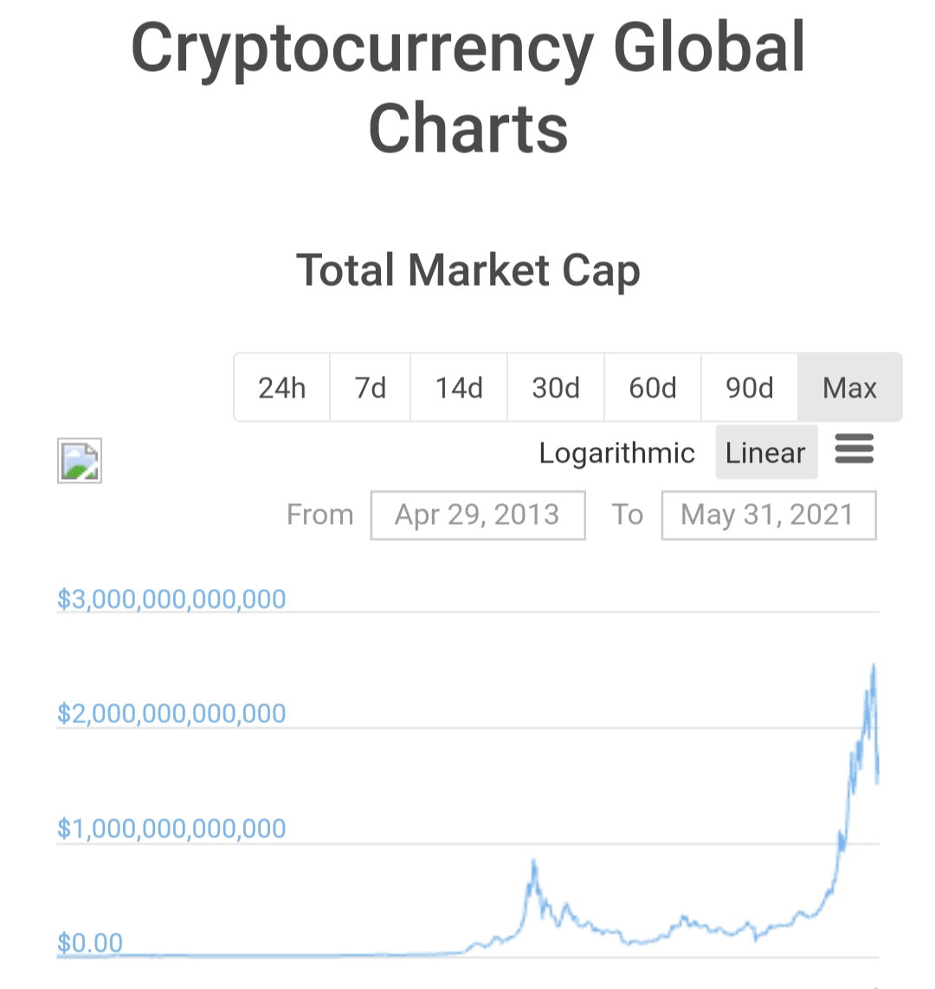Image resolution: width=935 pixels, height=989 pixels.
Task: Click the 2018 peak on chart line
Action: (x=534, y=863)
